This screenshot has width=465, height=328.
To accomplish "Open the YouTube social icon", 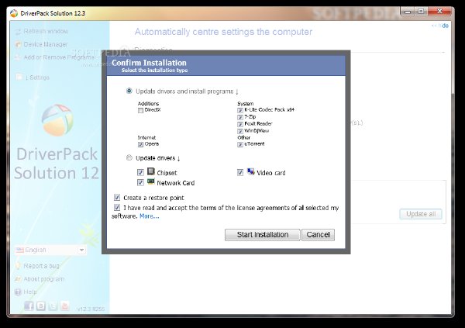I will [x=64, y=306].
